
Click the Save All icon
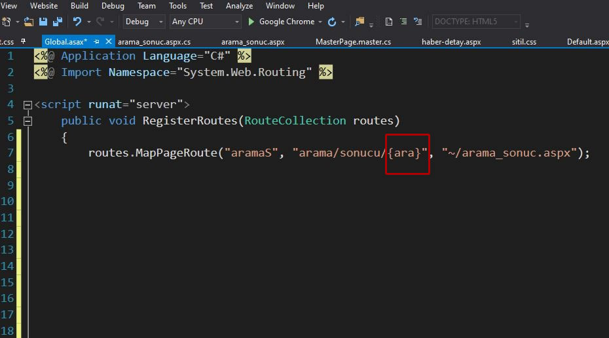click(58, 22)
